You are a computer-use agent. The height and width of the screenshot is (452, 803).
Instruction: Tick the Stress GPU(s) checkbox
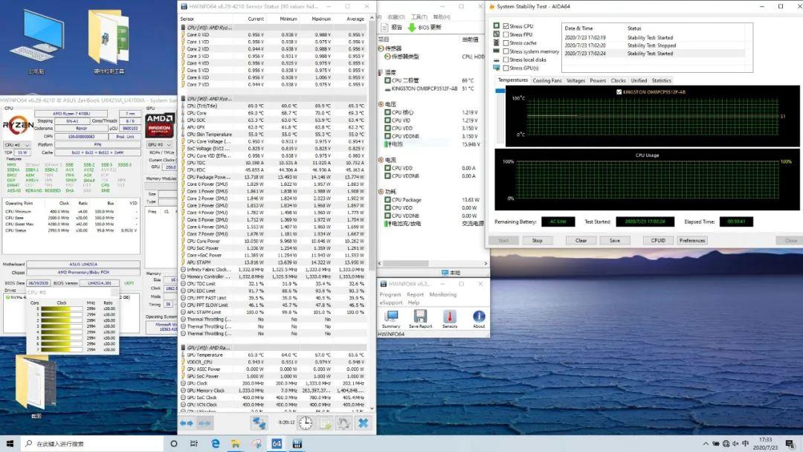point(506,68)
